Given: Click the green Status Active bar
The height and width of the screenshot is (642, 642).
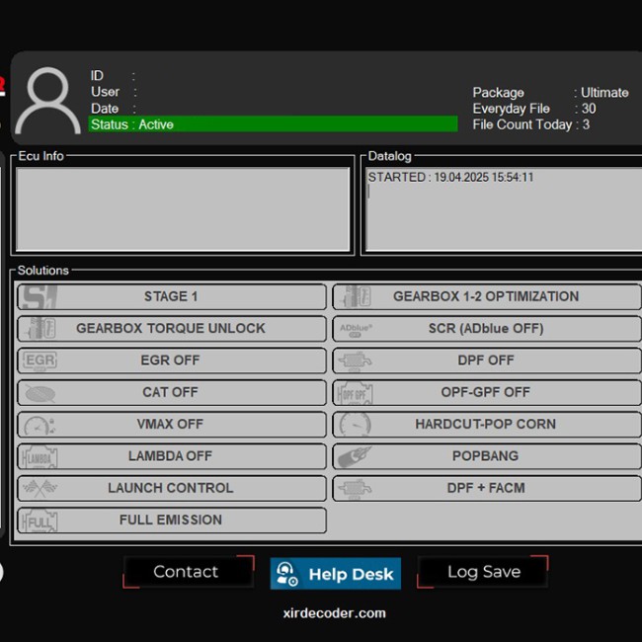Looking at the screenshot, I should point(273,124).
